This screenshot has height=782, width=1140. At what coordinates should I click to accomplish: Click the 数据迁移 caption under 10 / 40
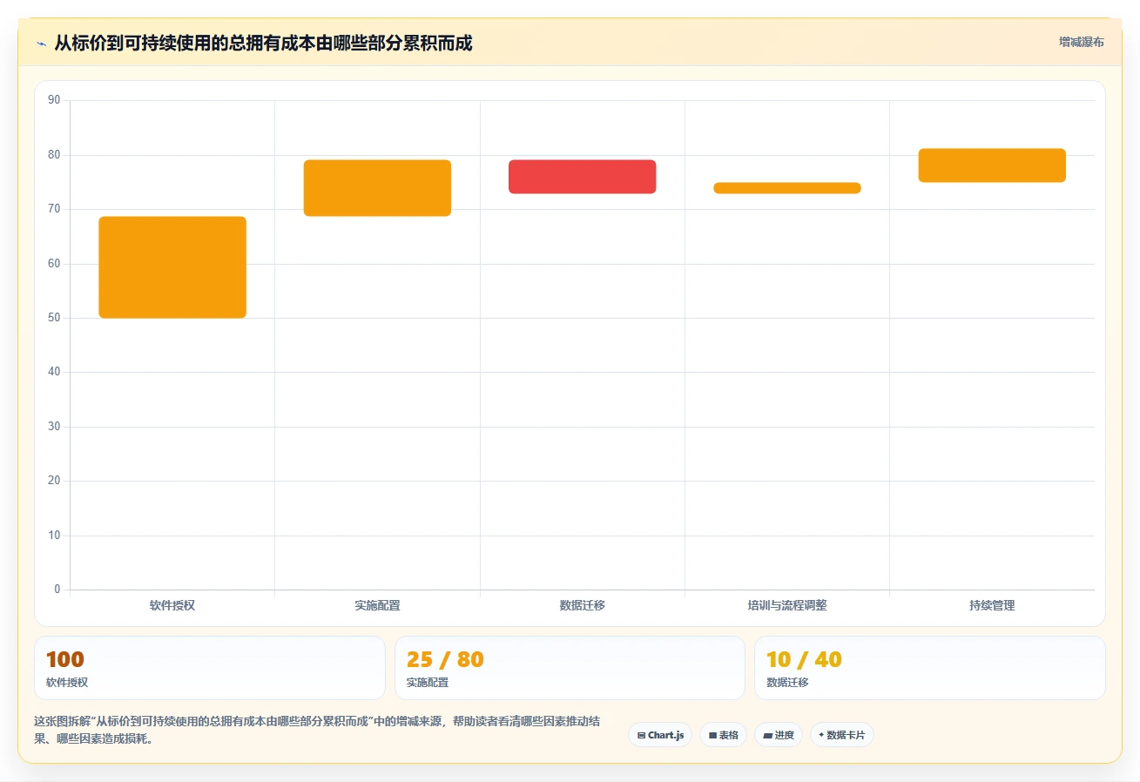point(787,683)
